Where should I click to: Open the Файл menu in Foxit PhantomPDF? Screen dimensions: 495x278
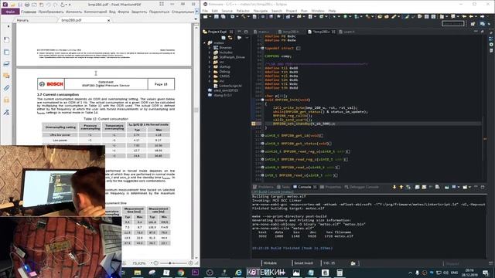coord(10,12)
